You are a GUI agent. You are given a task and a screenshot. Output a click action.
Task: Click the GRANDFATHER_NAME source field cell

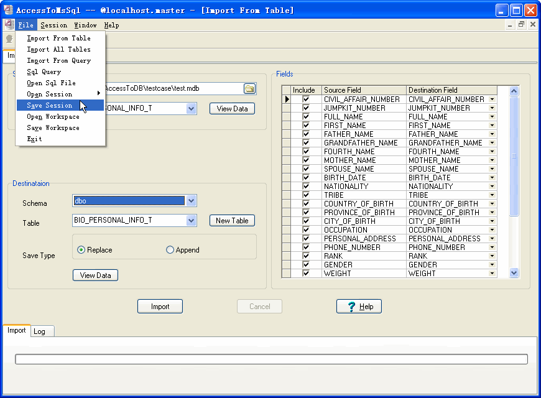point(364,143)
